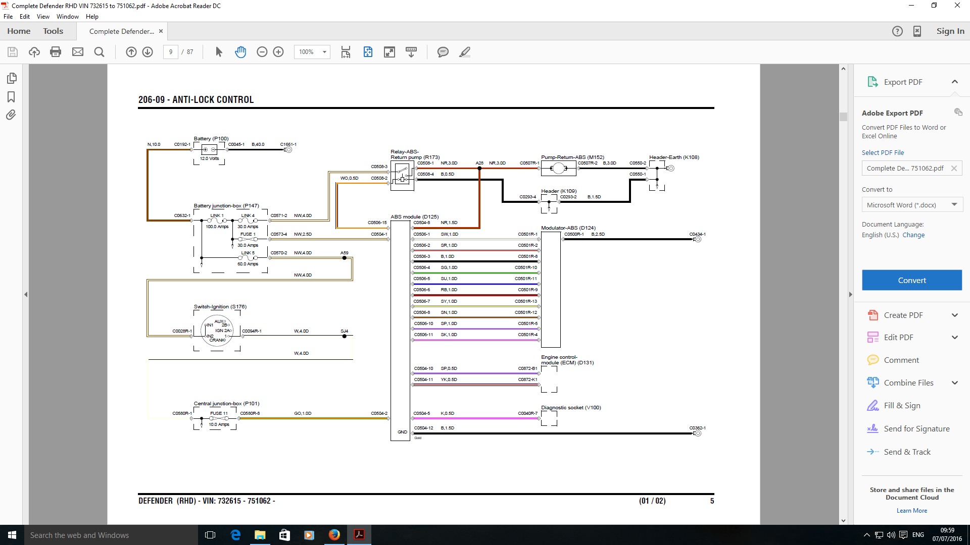Viewport: 970px width, 545px height.
Task: Switch to the Tools tab
Action: 53,31
